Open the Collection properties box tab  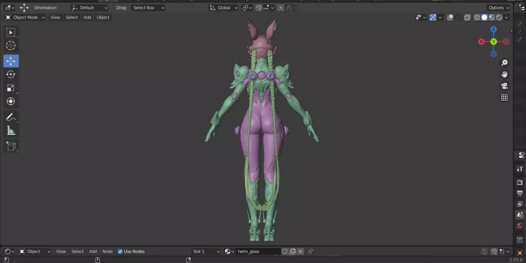(x=520, y=240)
